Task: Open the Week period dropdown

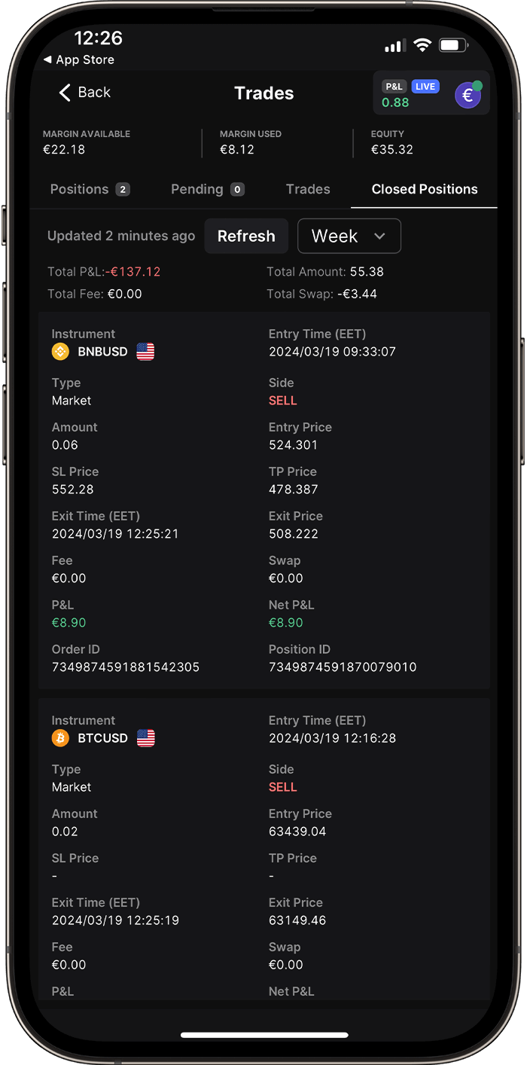Action: coord(349,236)
